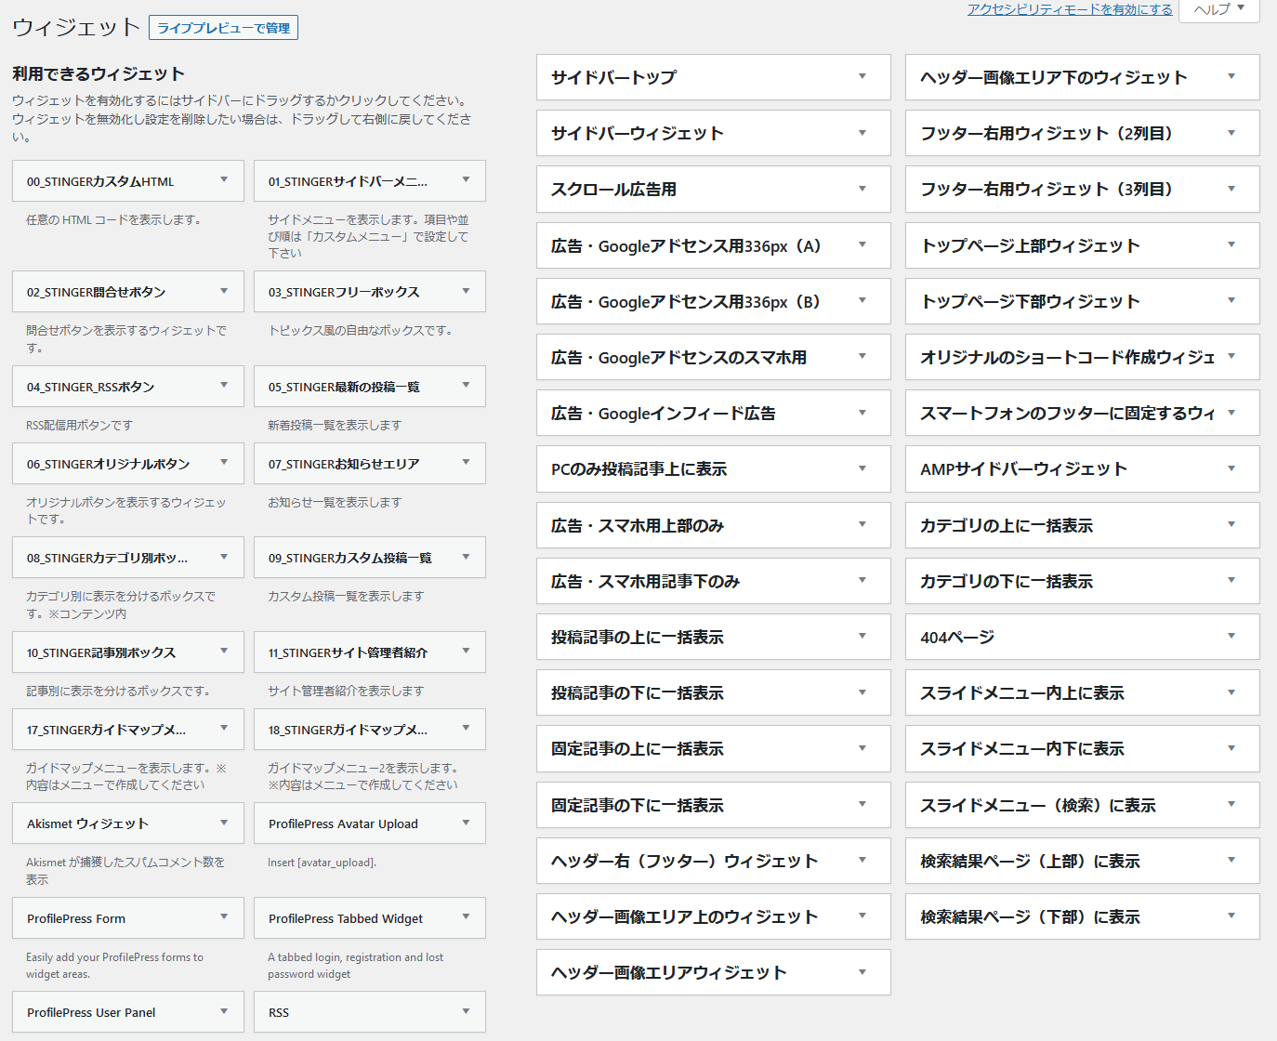The image size is (1277, 1041).
Task: Open the ヘルプ tab
Action: click(1218, 9)
